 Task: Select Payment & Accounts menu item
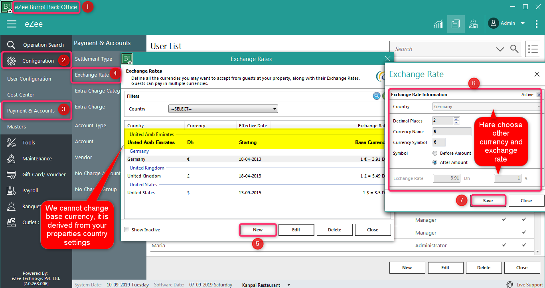31,110
